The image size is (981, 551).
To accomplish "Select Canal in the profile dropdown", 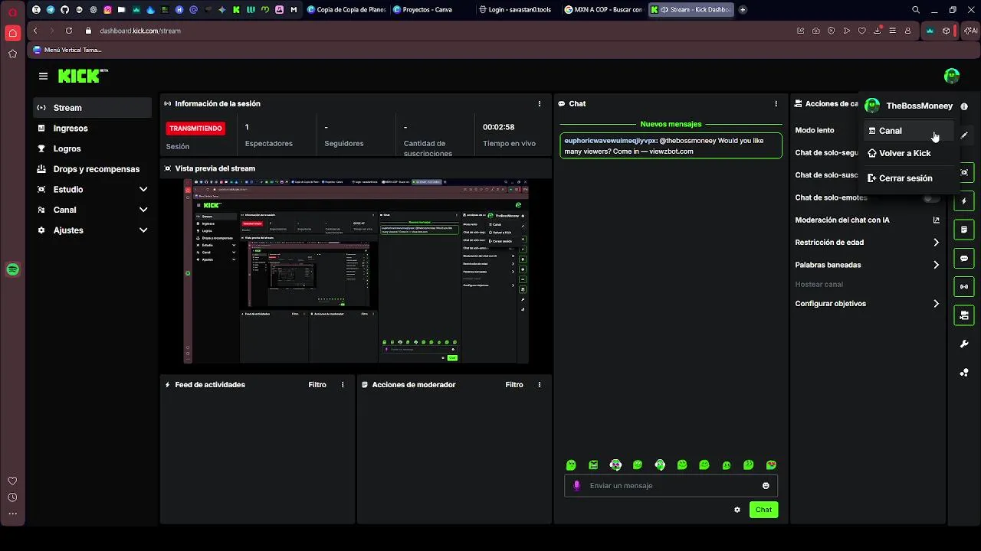I will click(909, 131).
